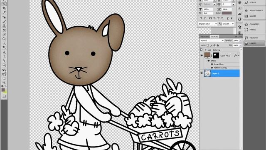Open the tracking value dropdown
Image resolution: width=266 pixels, height=150 pixels.
(x=234, y=4)
